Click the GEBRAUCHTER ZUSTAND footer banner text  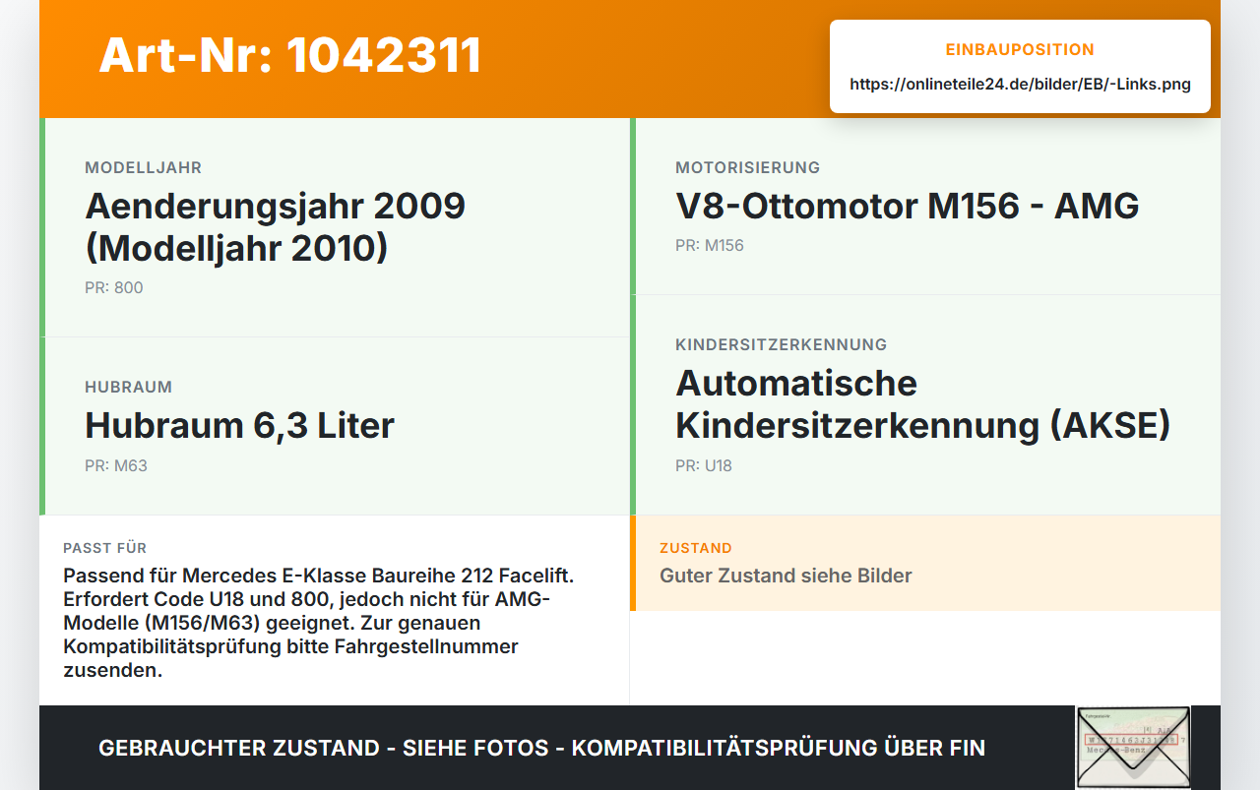pos(541,748)
